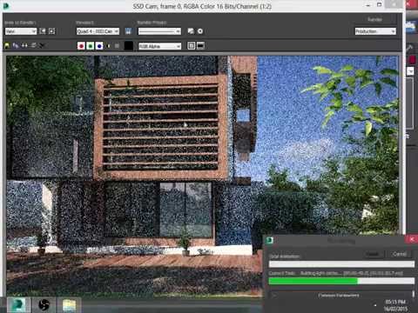The width and height of the screenshot is (418, 313).
Task: Toggle the Blue channel button
Action: [99, 46]
